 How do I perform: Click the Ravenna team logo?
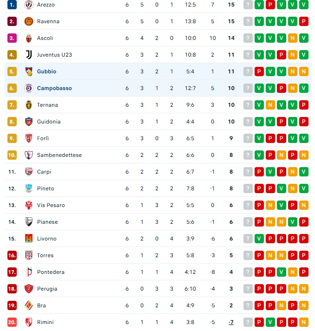pos(29,21)
